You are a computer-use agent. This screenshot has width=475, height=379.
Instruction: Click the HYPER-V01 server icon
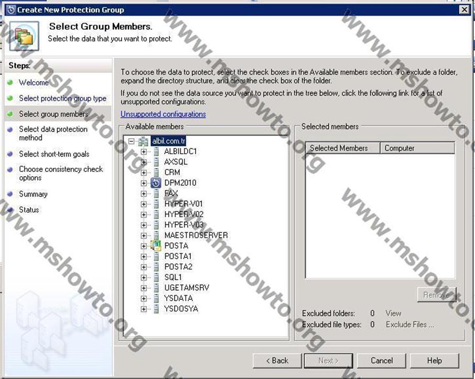[156, 204]
